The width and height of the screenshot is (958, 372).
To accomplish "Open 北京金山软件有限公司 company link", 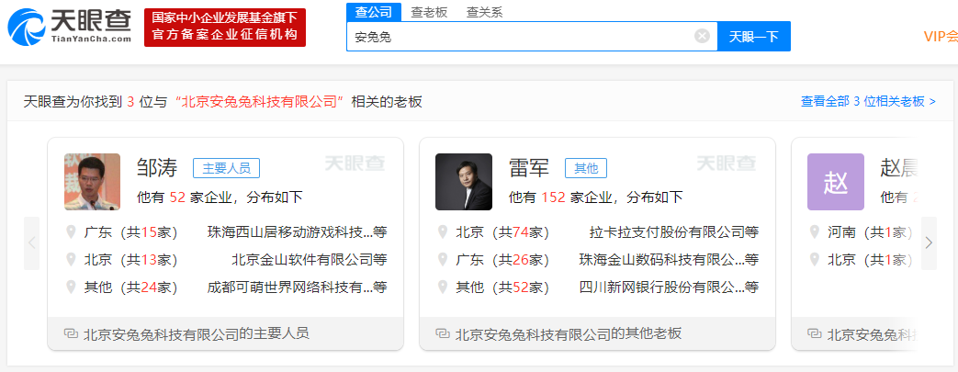I will click(310, 260).
